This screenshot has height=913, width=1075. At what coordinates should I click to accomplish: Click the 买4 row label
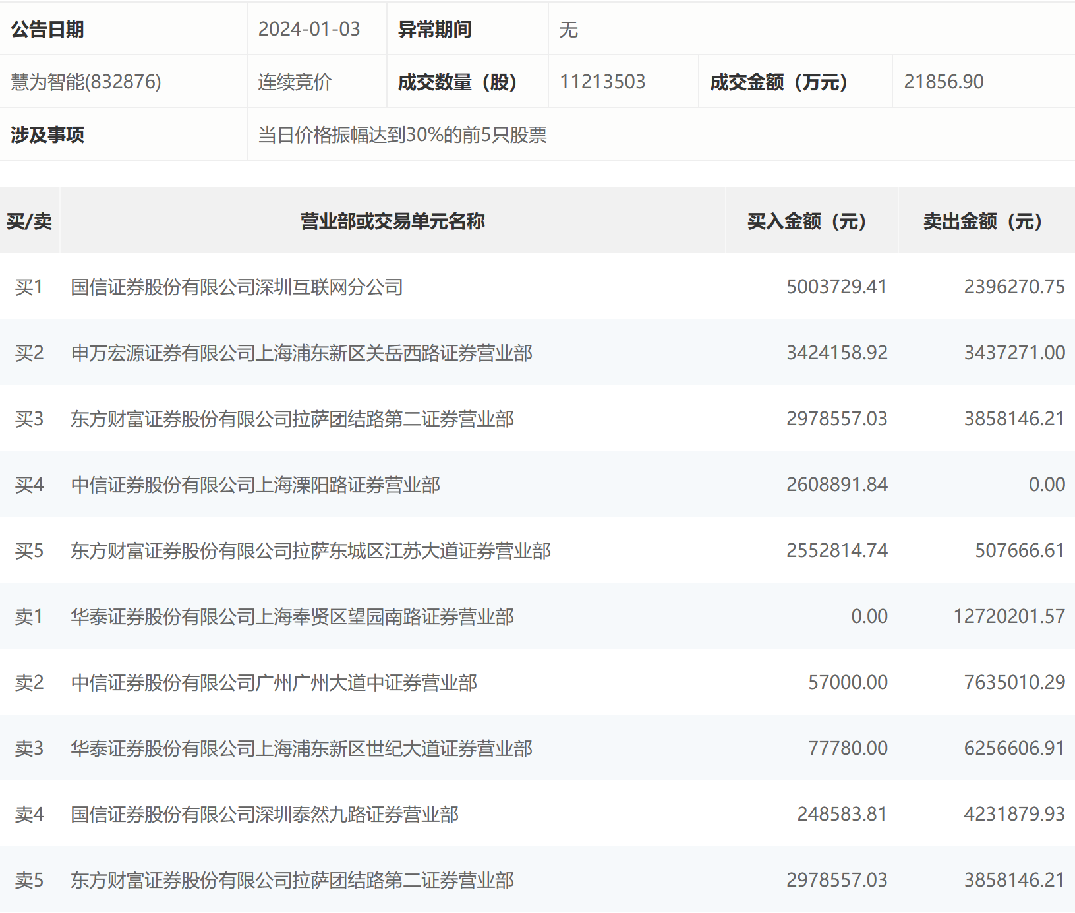point(30,485)
